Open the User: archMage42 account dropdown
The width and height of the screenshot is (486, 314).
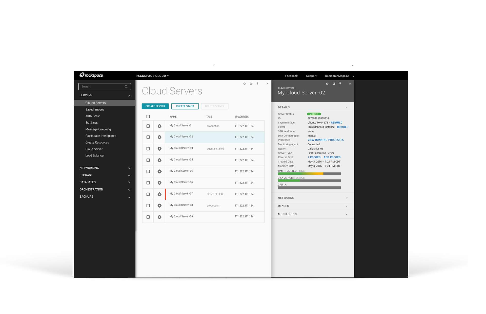pyautogui.click(x=339, y=76)
